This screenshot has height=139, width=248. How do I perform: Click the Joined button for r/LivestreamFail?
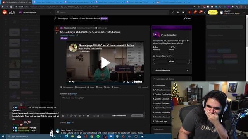(x=171, y=61)
